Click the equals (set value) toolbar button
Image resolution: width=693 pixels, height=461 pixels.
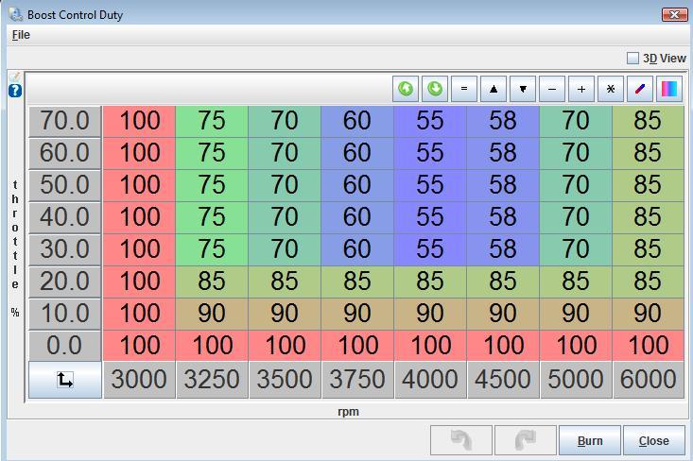click(x=463, y=89)
